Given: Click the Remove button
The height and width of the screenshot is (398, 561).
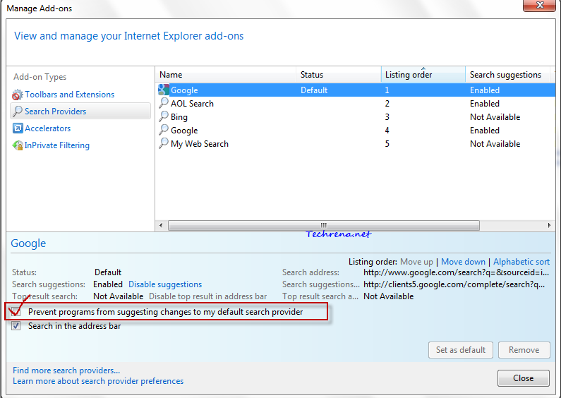Looking at the screenshot, I should [x=524, y=350].
